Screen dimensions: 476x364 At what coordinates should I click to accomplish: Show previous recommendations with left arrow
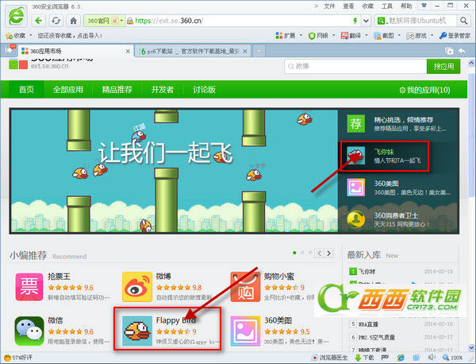click(x=320, y=253)
